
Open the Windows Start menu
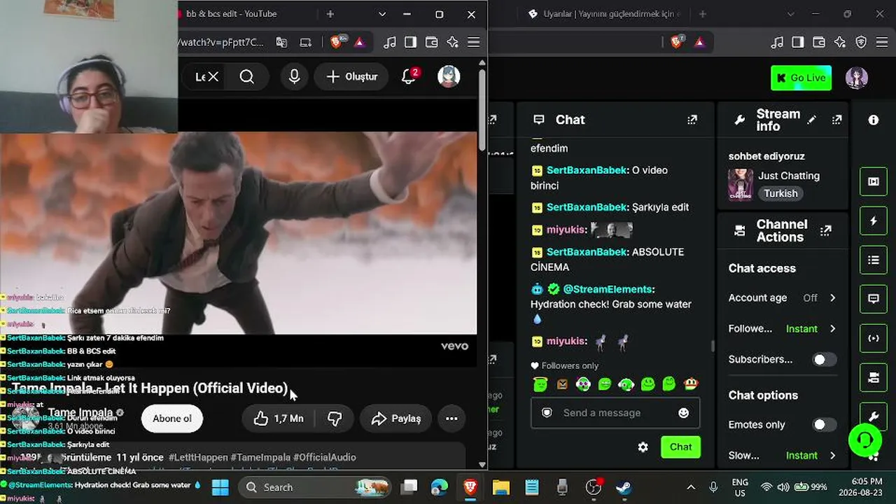pos(220,487)
